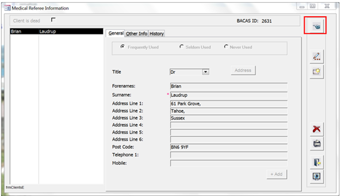The width and height of the screenshot is (340, 196).
Task: Click the Address Line 2 field with Tahoe
Action: click(x=229, y=111)
